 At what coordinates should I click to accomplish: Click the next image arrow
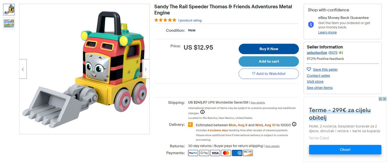point(145,69)
